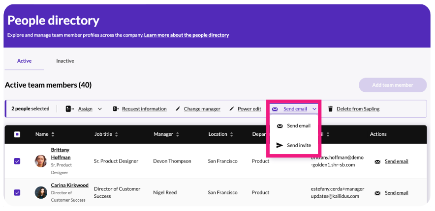Click envelope icon in Brittany Hoffman's Actions
The image size is (435, 211).
pos(377,161)
